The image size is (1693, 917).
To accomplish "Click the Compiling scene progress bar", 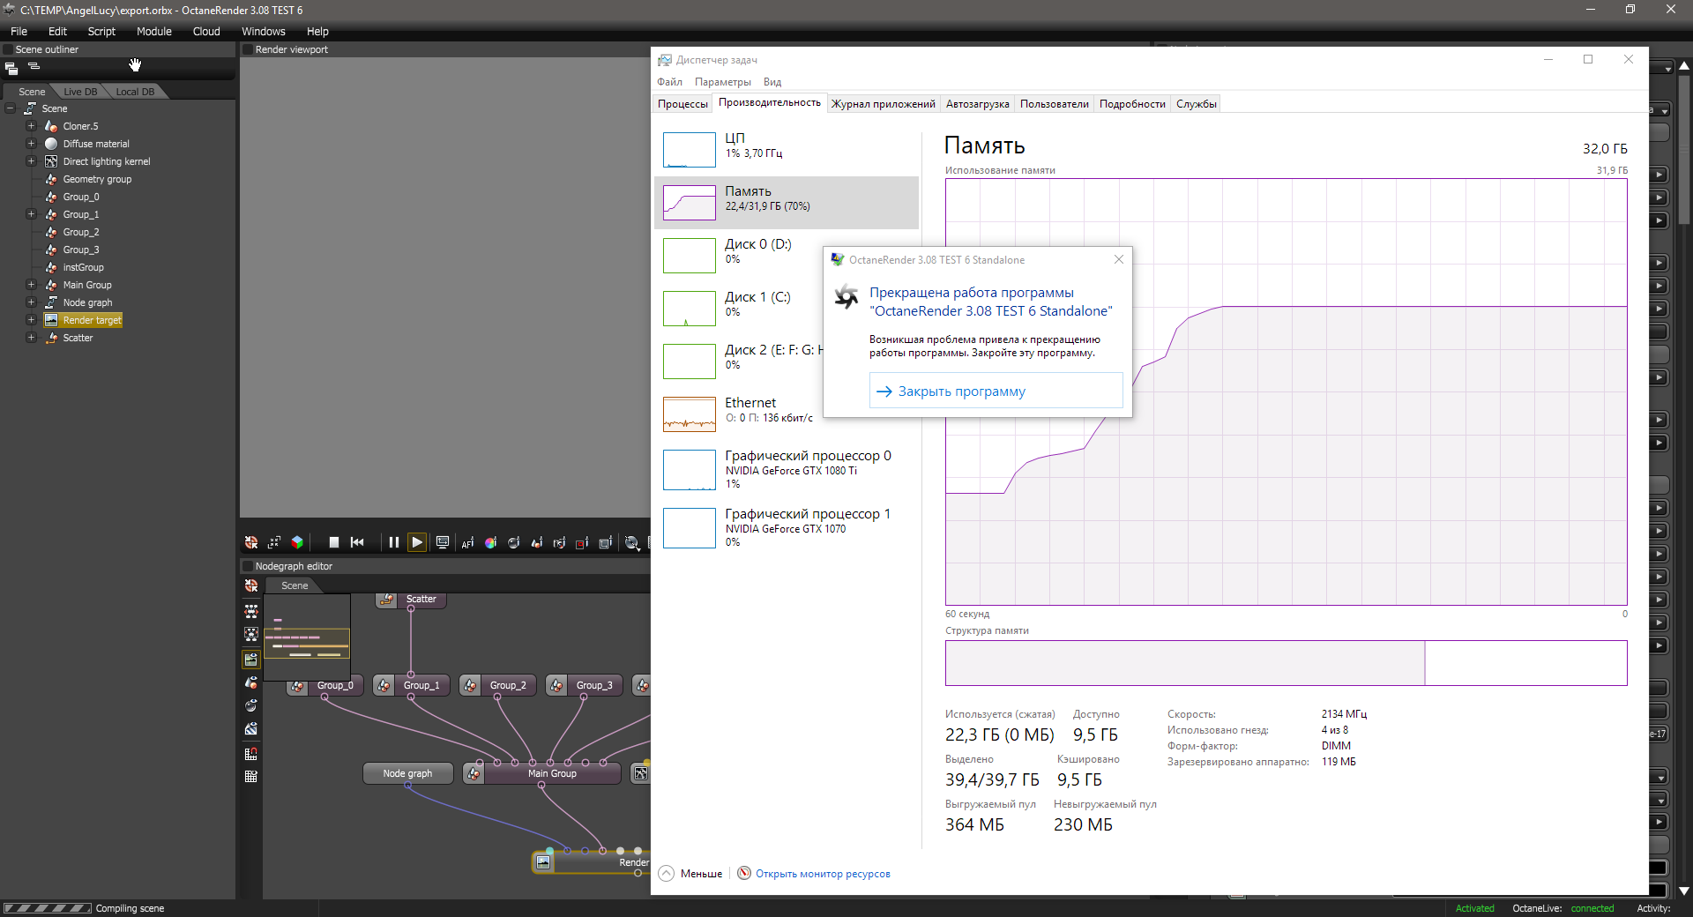I will point(48,908).
